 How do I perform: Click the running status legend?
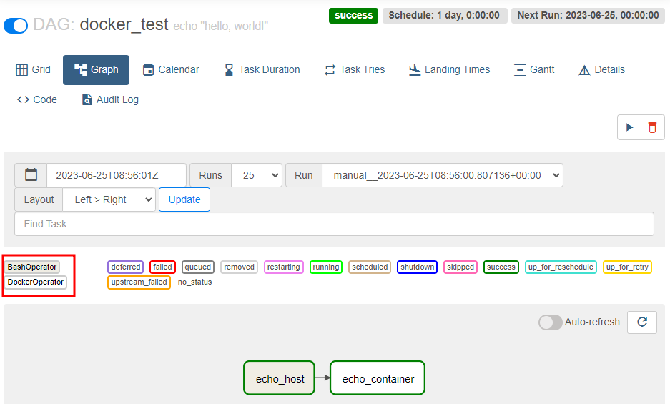(x=326, y=267)
